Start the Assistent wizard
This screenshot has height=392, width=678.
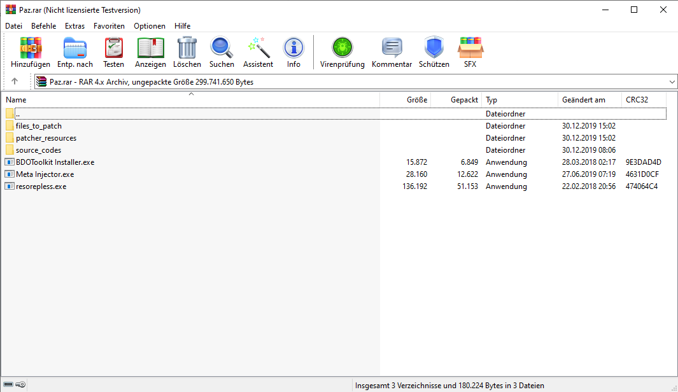tap(258, 52)
